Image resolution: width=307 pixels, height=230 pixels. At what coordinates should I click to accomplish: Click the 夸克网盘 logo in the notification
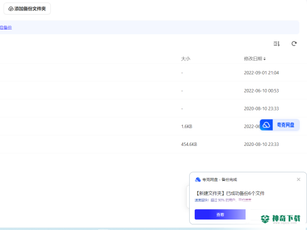pos(198,180)
